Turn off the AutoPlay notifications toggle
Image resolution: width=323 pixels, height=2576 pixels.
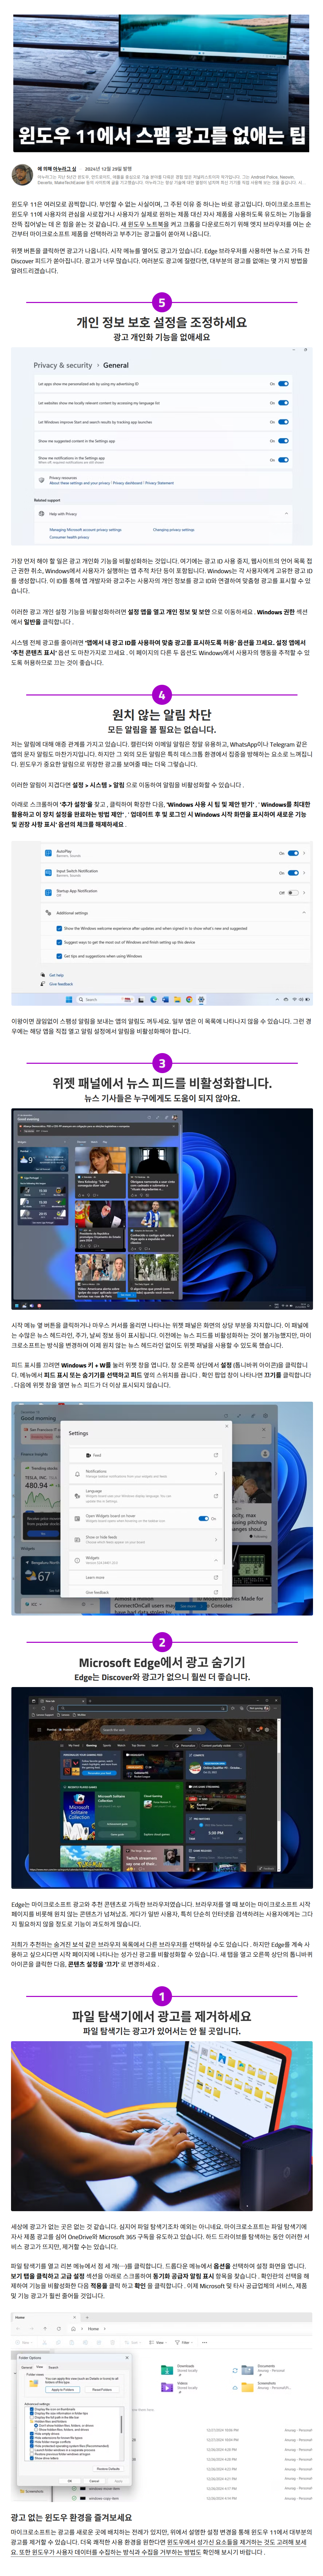point(293,853)
